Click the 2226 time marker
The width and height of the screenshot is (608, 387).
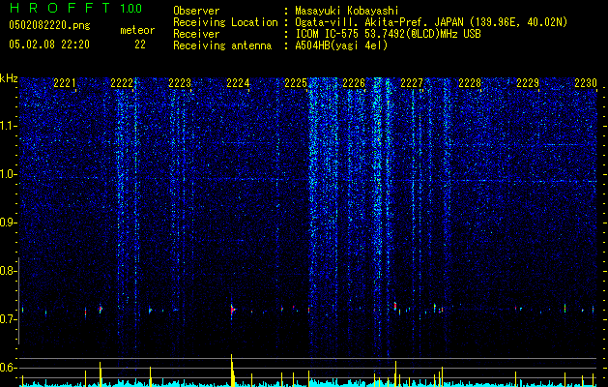(354, 83)
